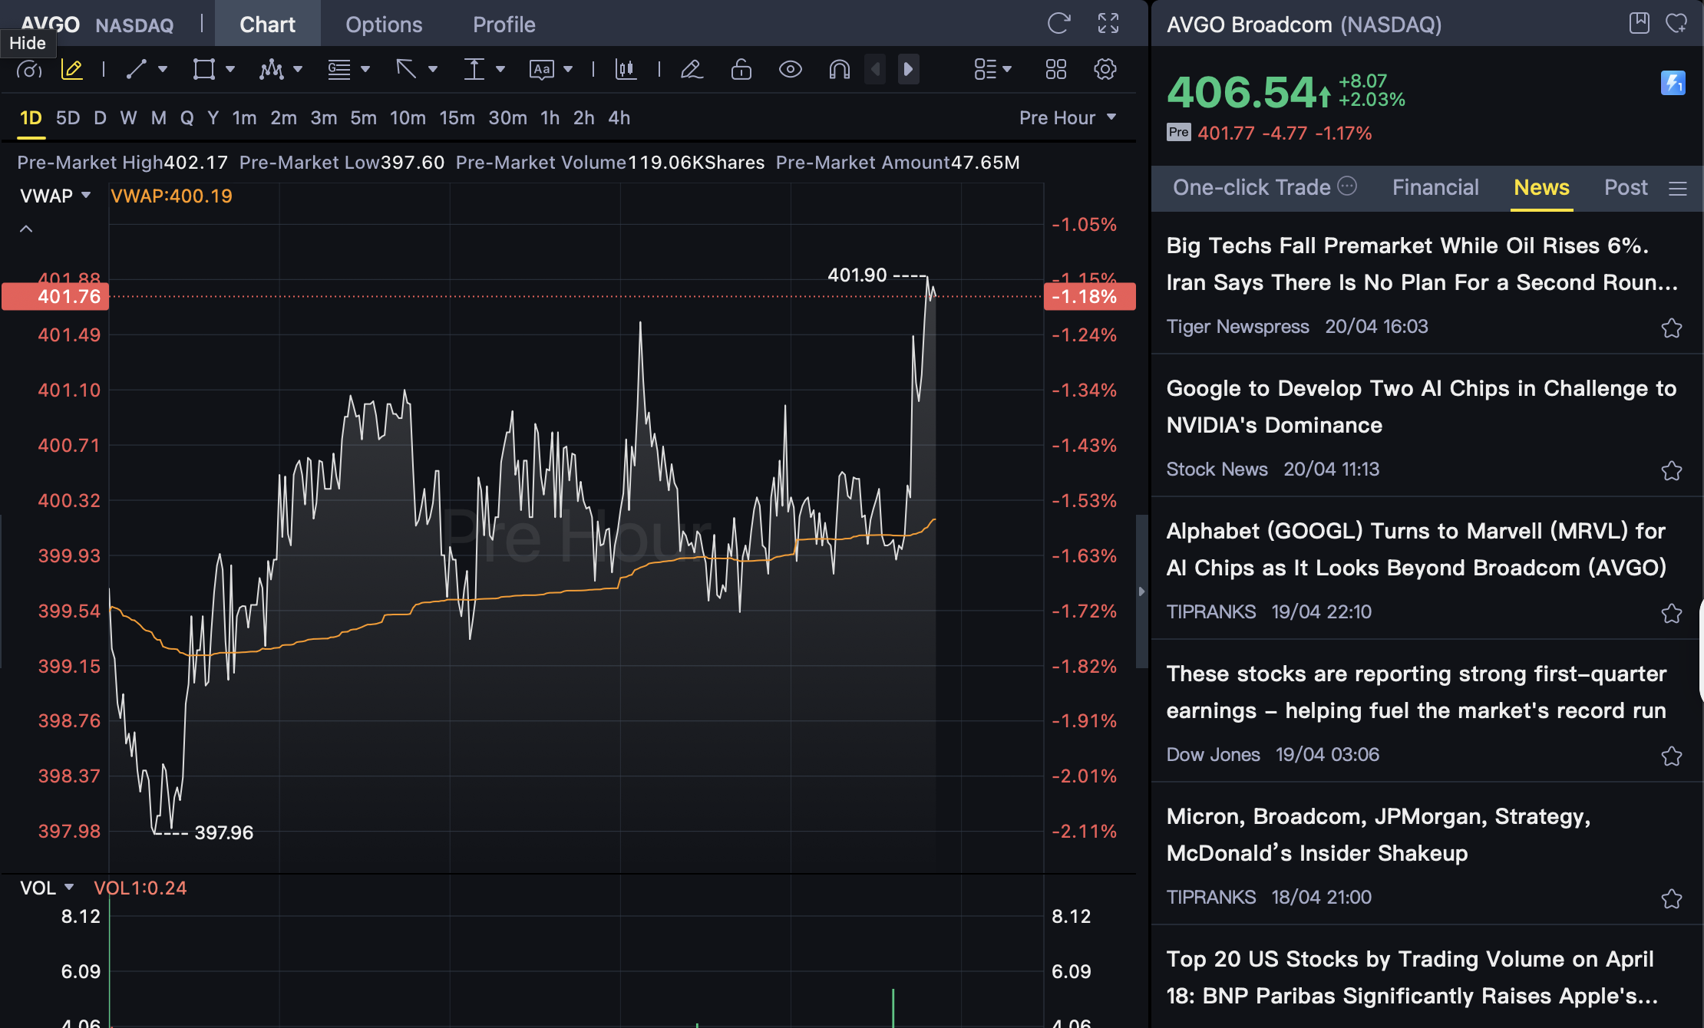This screenshot has height=1028, width=1704.
Task: Select the 15m timeframe
Action: tap(457, 118)
